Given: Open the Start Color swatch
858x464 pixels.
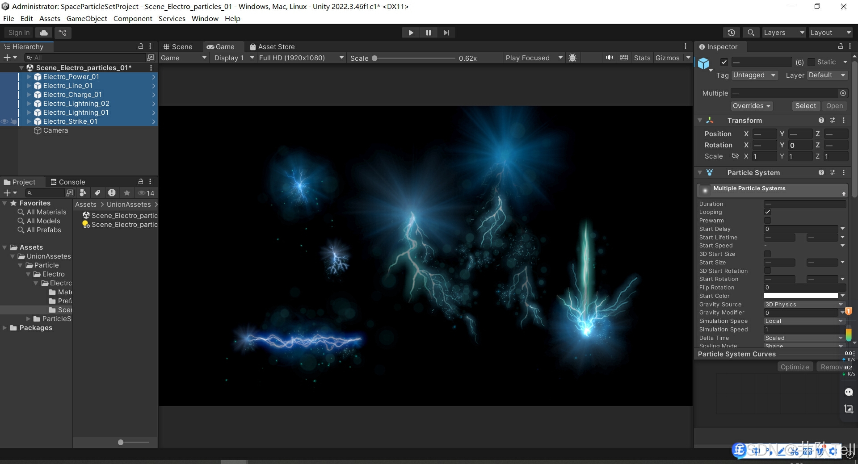Looking at the screenshot, I should click(x=801, y=296).
